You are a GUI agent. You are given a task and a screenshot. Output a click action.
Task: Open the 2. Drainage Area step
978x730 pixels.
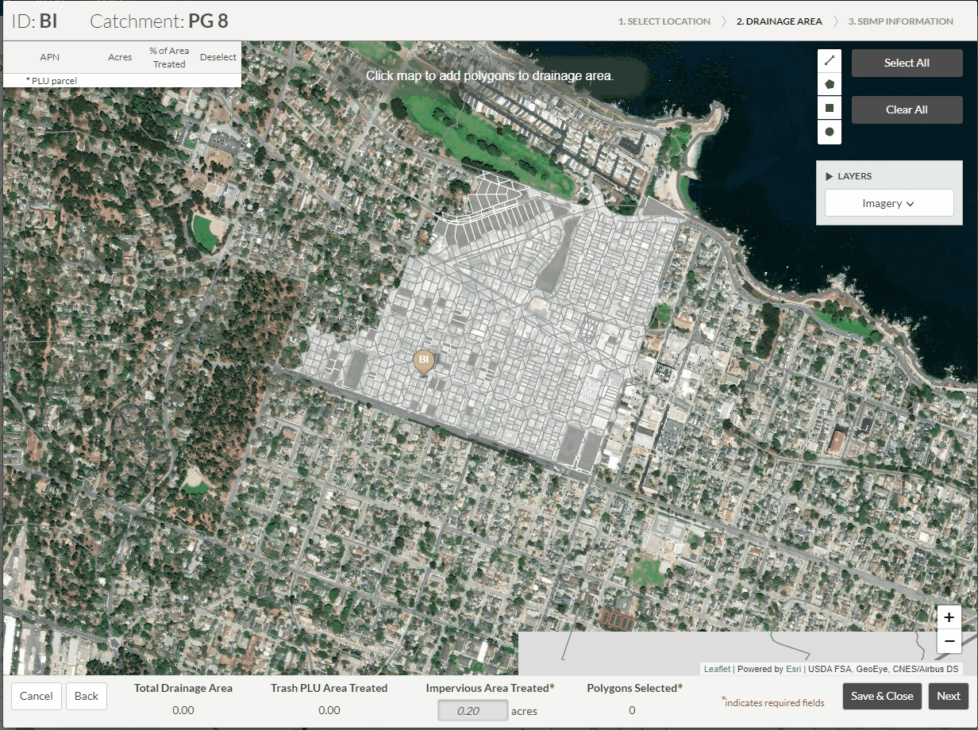[779, 21]
